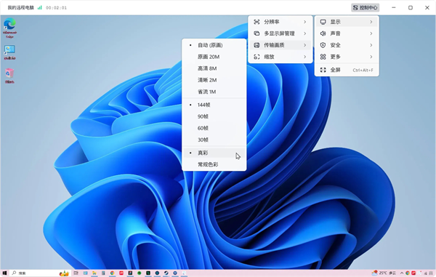This screenshot has width=436, height=277.
Task: Click the green signal strength indicator
Action: coord(40,7)
